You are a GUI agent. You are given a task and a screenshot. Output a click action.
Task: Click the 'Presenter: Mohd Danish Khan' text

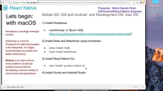117,8
